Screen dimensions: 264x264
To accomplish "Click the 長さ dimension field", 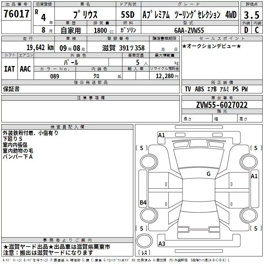I will point(197,119).
